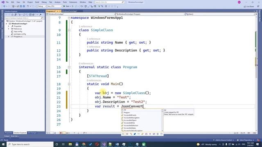Image resolution: width=262 pixels, height=147 pixels.
Task: Toggle the namespaces filter in IntelliSense bar
Action: click(127, 134)
